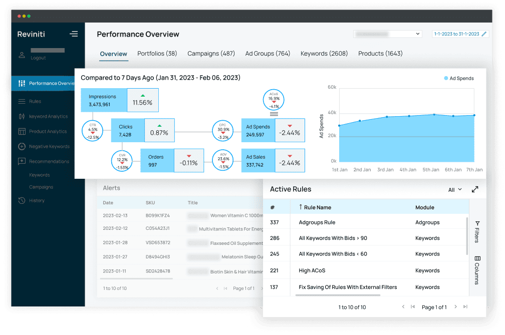
Task: Open the All filter dropdown in Active Rules
Action: click(455, 190)
